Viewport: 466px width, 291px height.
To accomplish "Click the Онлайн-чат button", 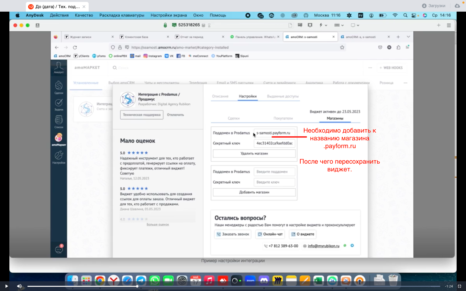I will click(x=270, y=234).
